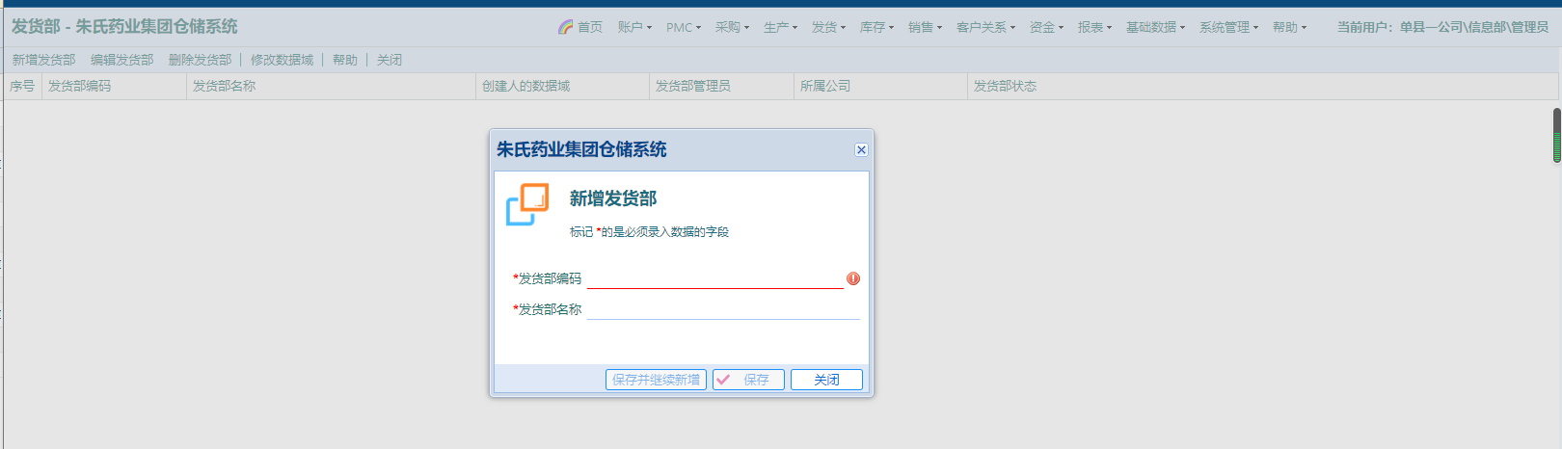Open the 库存 menu

(876, 27)
